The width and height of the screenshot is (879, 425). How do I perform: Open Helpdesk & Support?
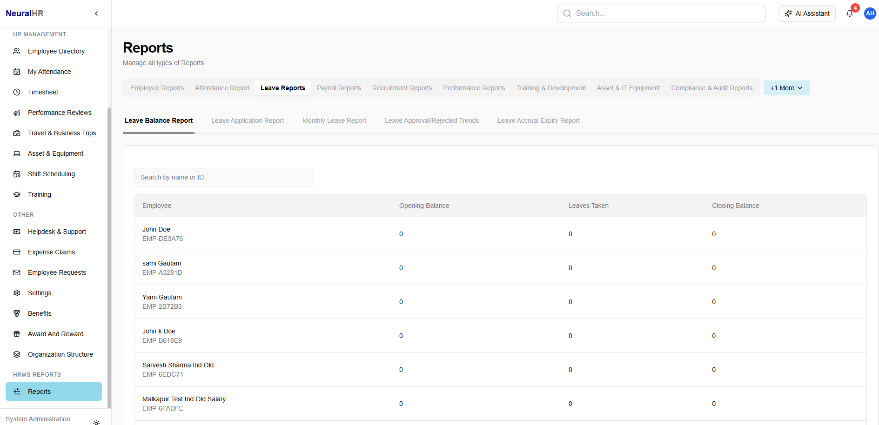pos(57,232)
